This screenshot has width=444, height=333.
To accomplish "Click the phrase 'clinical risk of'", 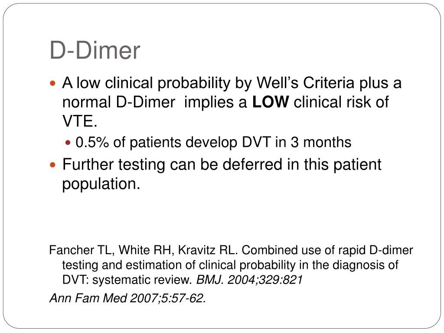I will tap(341, 102).
